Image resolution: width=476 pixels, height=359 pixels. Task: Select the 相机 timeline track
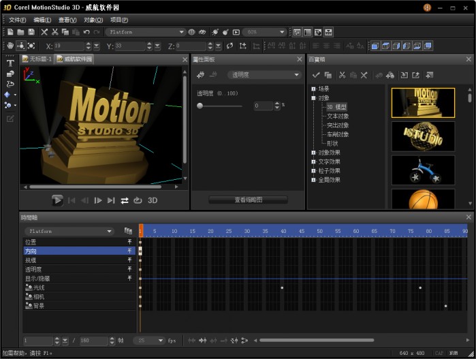tap(79, 296)
